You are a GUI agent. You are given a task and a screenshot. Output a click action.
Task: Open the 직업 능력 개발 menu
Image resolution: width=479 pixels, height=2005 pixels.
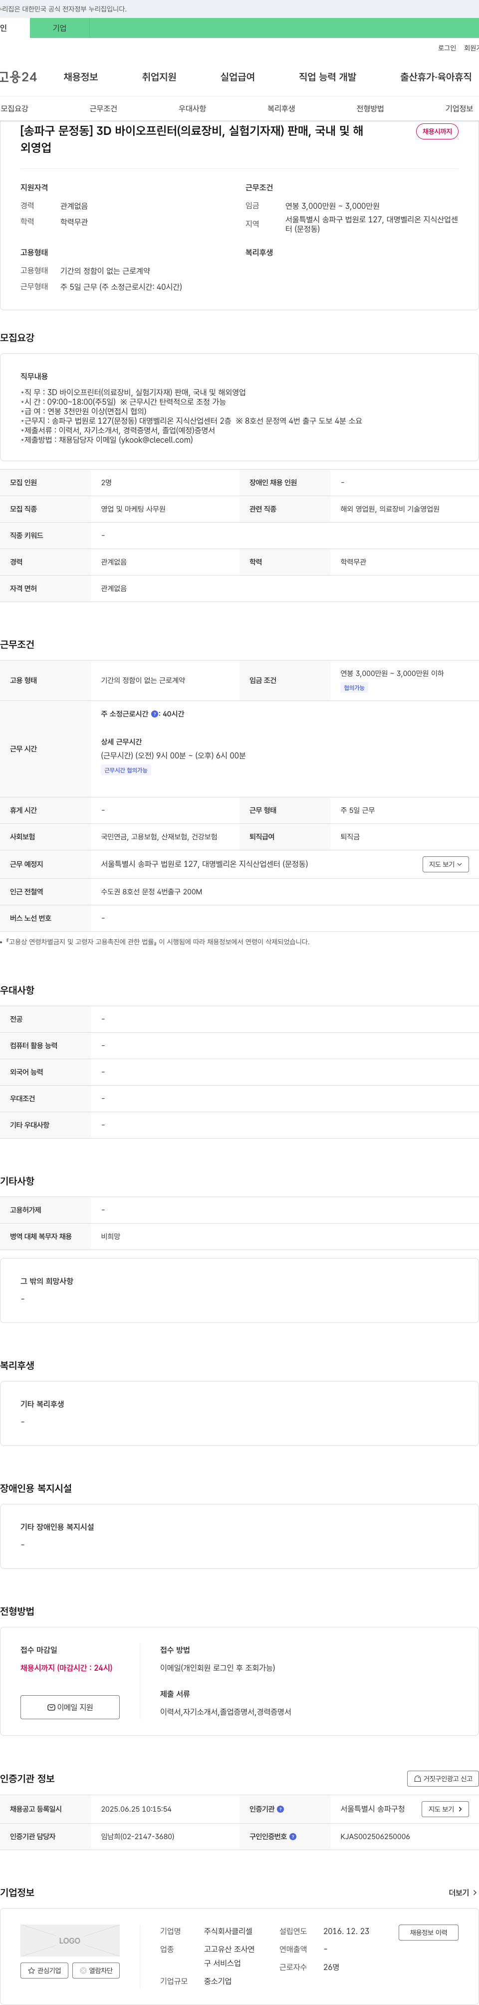coord(327,76)
